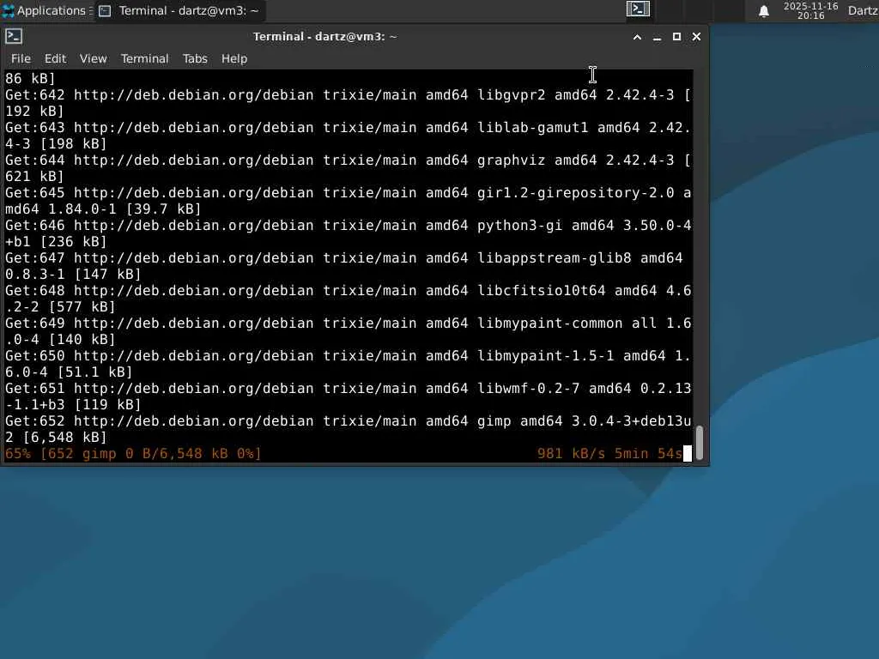Click the Get:652 gimp download line
The image size is (879, 659).
pos(349,429)
